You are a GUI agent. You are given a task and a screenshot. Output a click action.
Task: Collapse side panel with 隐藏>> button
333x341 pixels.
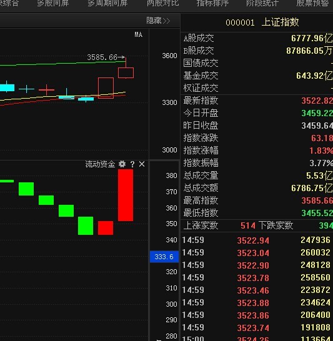coord(158,21)
